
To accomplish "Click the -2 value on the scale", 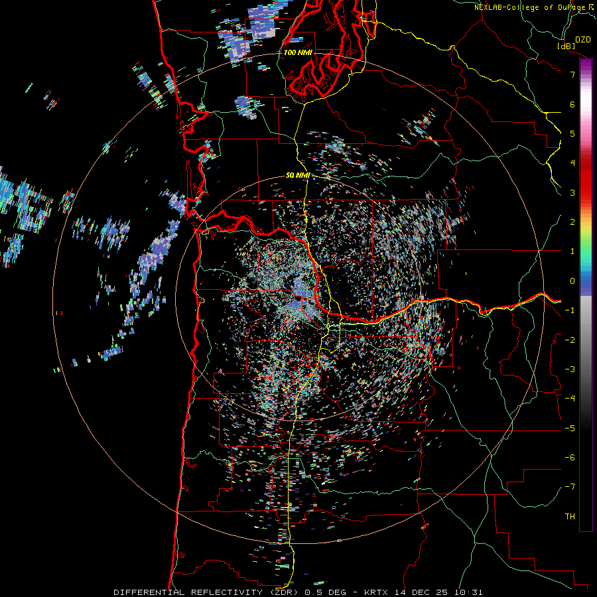I will click(x=570, y=340).
